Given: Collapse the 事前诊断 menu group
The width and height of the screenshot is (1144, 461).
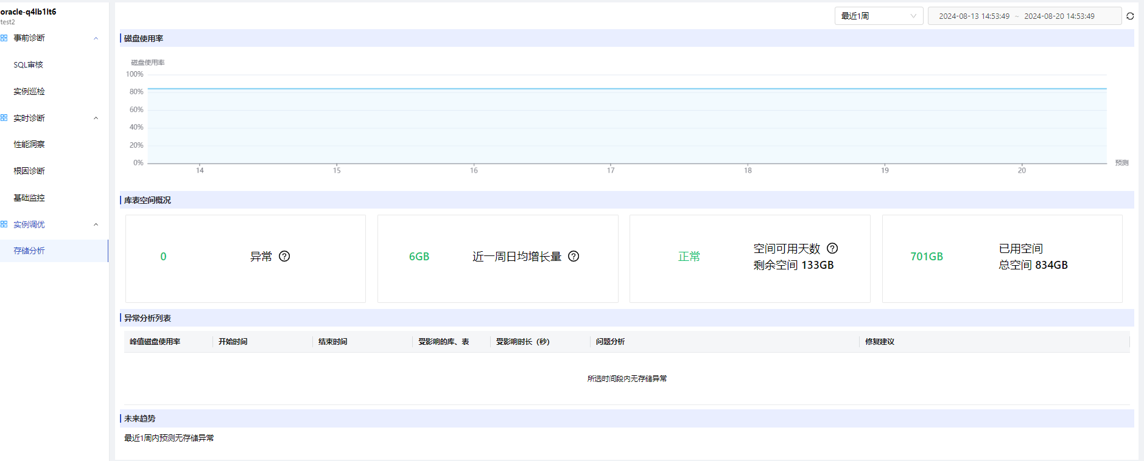Looking at the screenshot, I should coord(96,38).
